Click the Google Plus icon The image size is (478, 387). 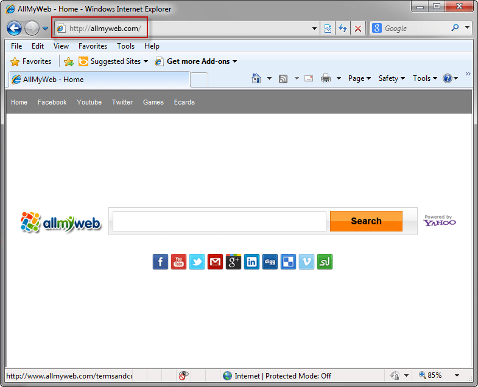tap(233, 262)
